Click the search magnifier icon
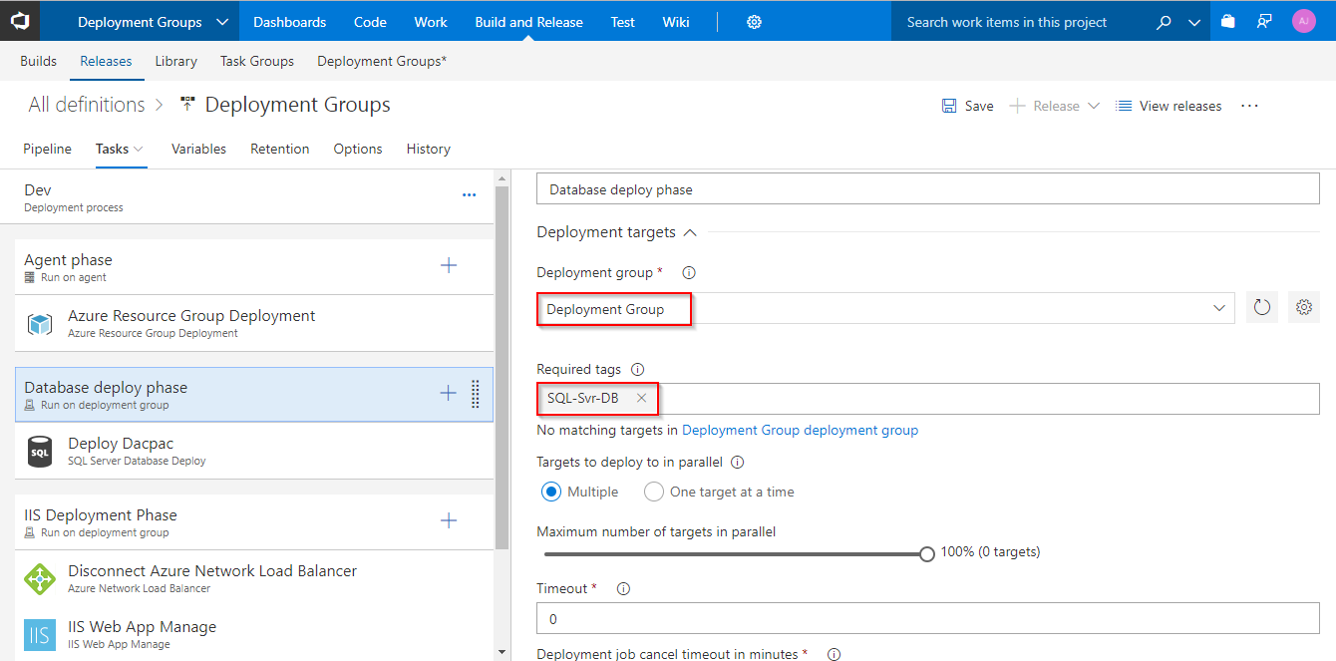This screenshot has height=661, width=1336. 1164,22
